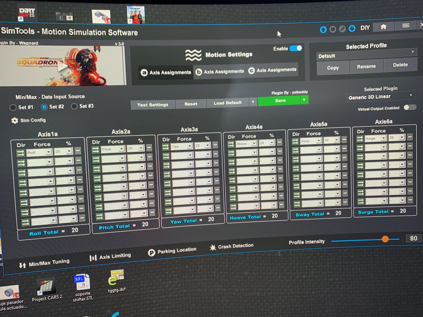Click the Reset button

click(x=191, y=104)
